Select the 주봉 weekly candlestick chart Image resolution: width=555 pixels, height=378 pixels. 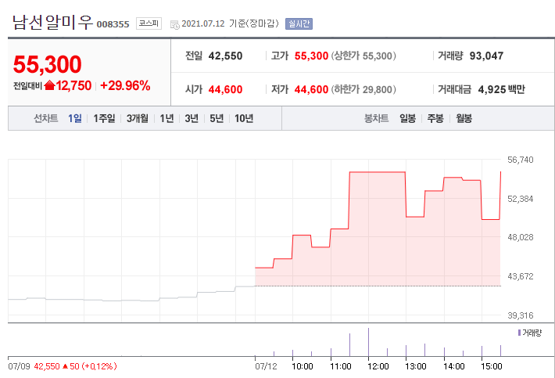coord(435,118)
